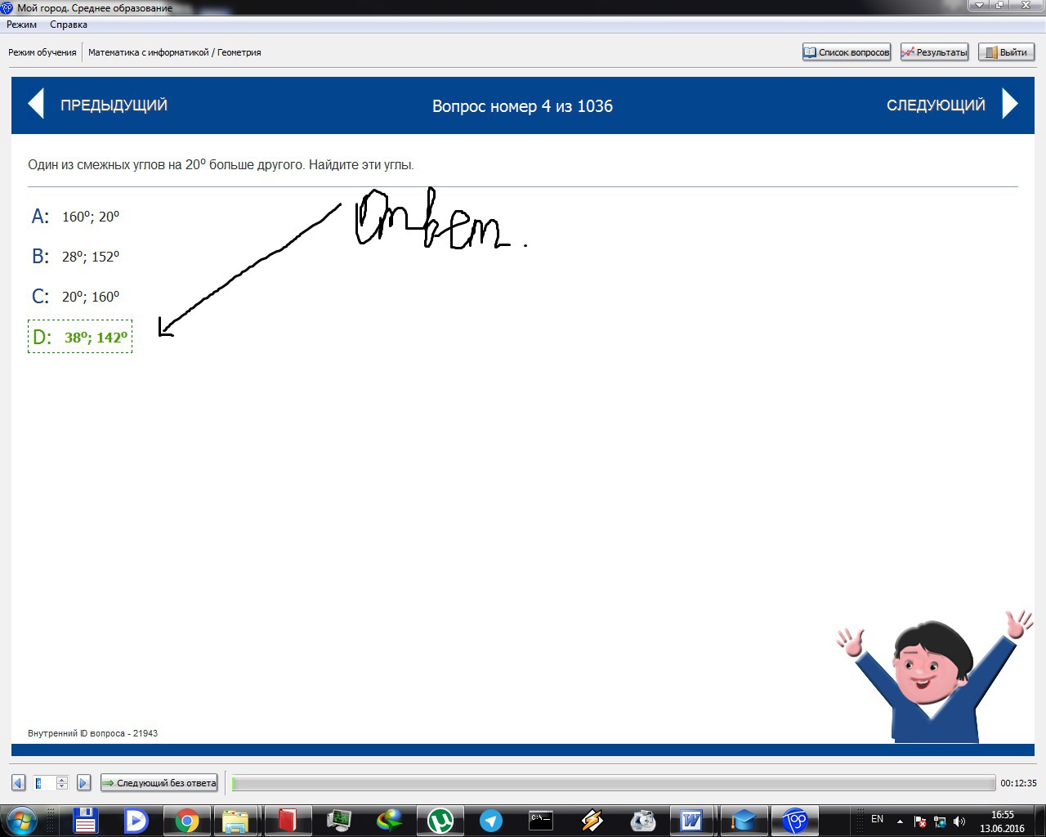Select answer B: 28°; 152°

tap(90, 257)
